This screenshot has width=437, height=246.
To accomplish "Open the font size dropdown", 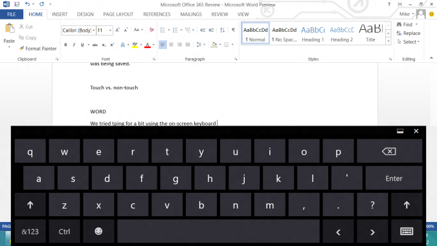I will [x=110, y=30].
